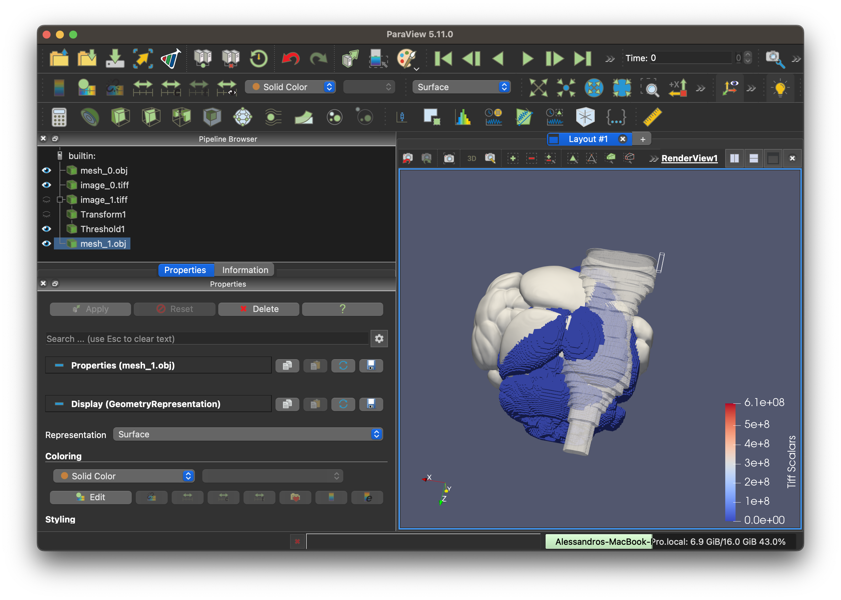Open a file with the Open icon
This screenshot has width=841, height=600.
(59, 58)
